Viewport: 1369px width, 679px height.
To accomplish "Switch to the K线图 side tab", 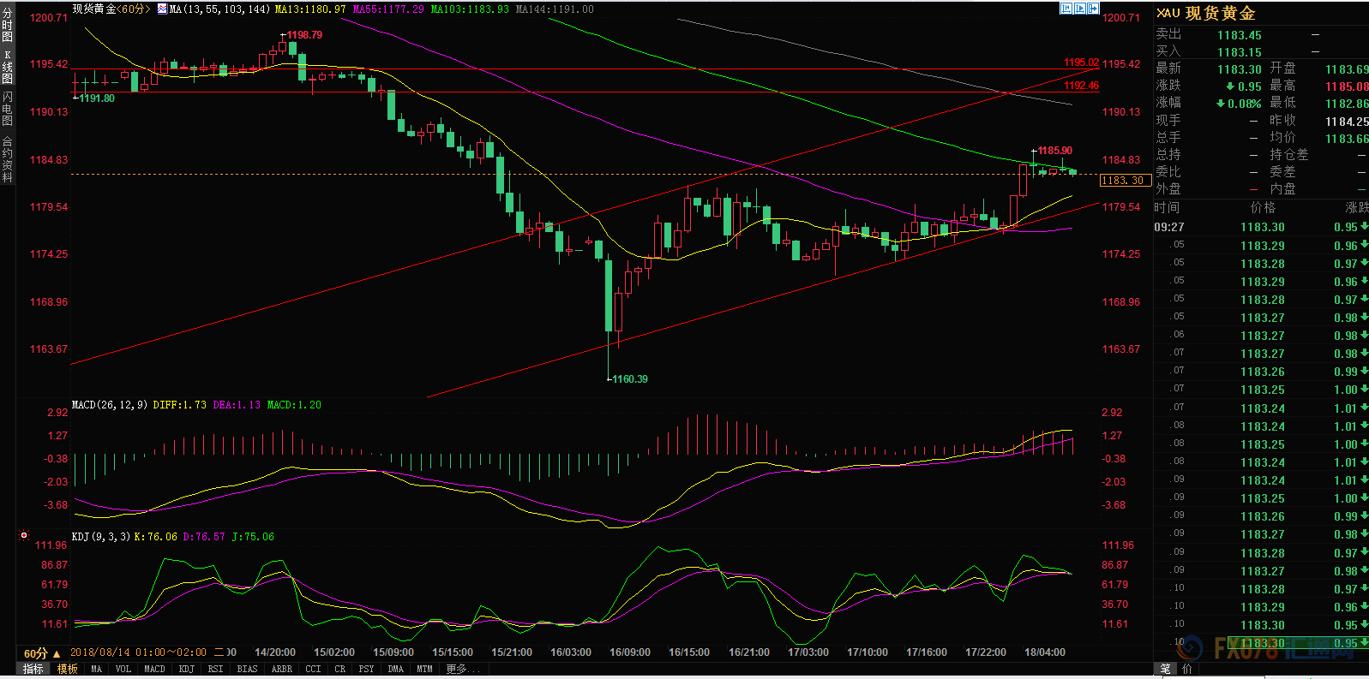I will (8, 67).
